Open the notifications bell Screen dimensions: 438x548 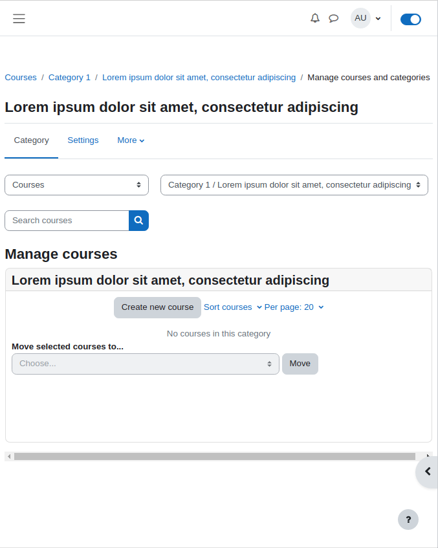(x=315, y=18)
